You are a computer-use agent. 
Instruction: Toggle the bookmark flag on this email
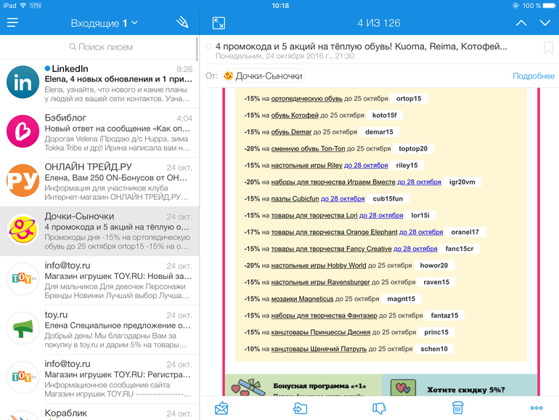tap(548, 48)
